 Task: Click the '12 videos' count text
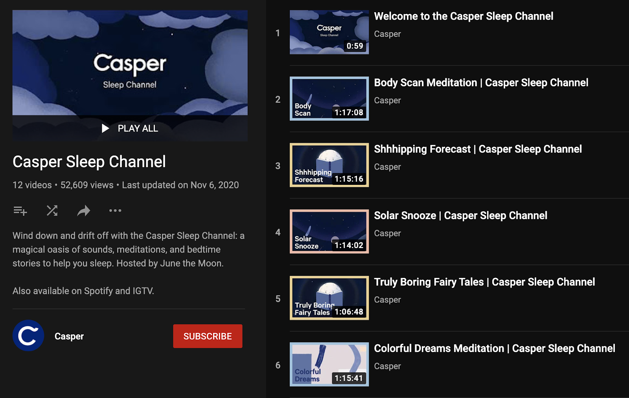[32, 185]
